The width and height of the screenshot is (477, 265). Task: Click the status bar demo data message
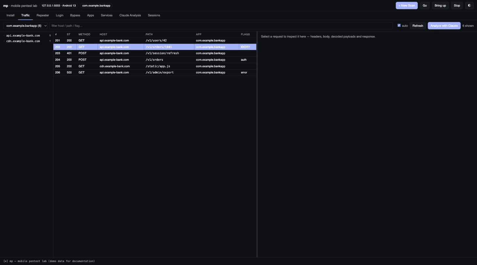coord(49,261)
